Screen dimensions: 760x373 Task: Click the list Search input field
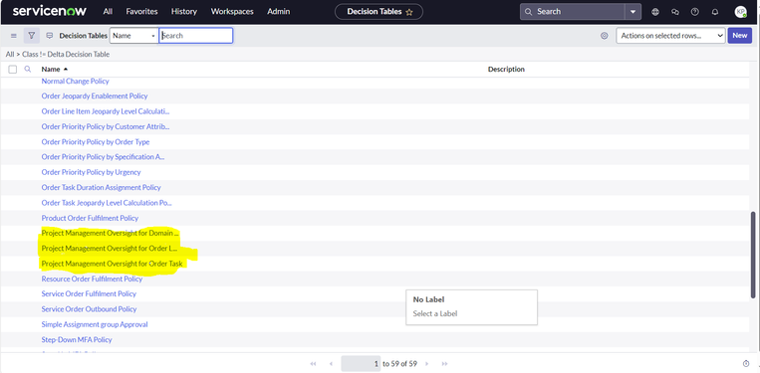196,36
